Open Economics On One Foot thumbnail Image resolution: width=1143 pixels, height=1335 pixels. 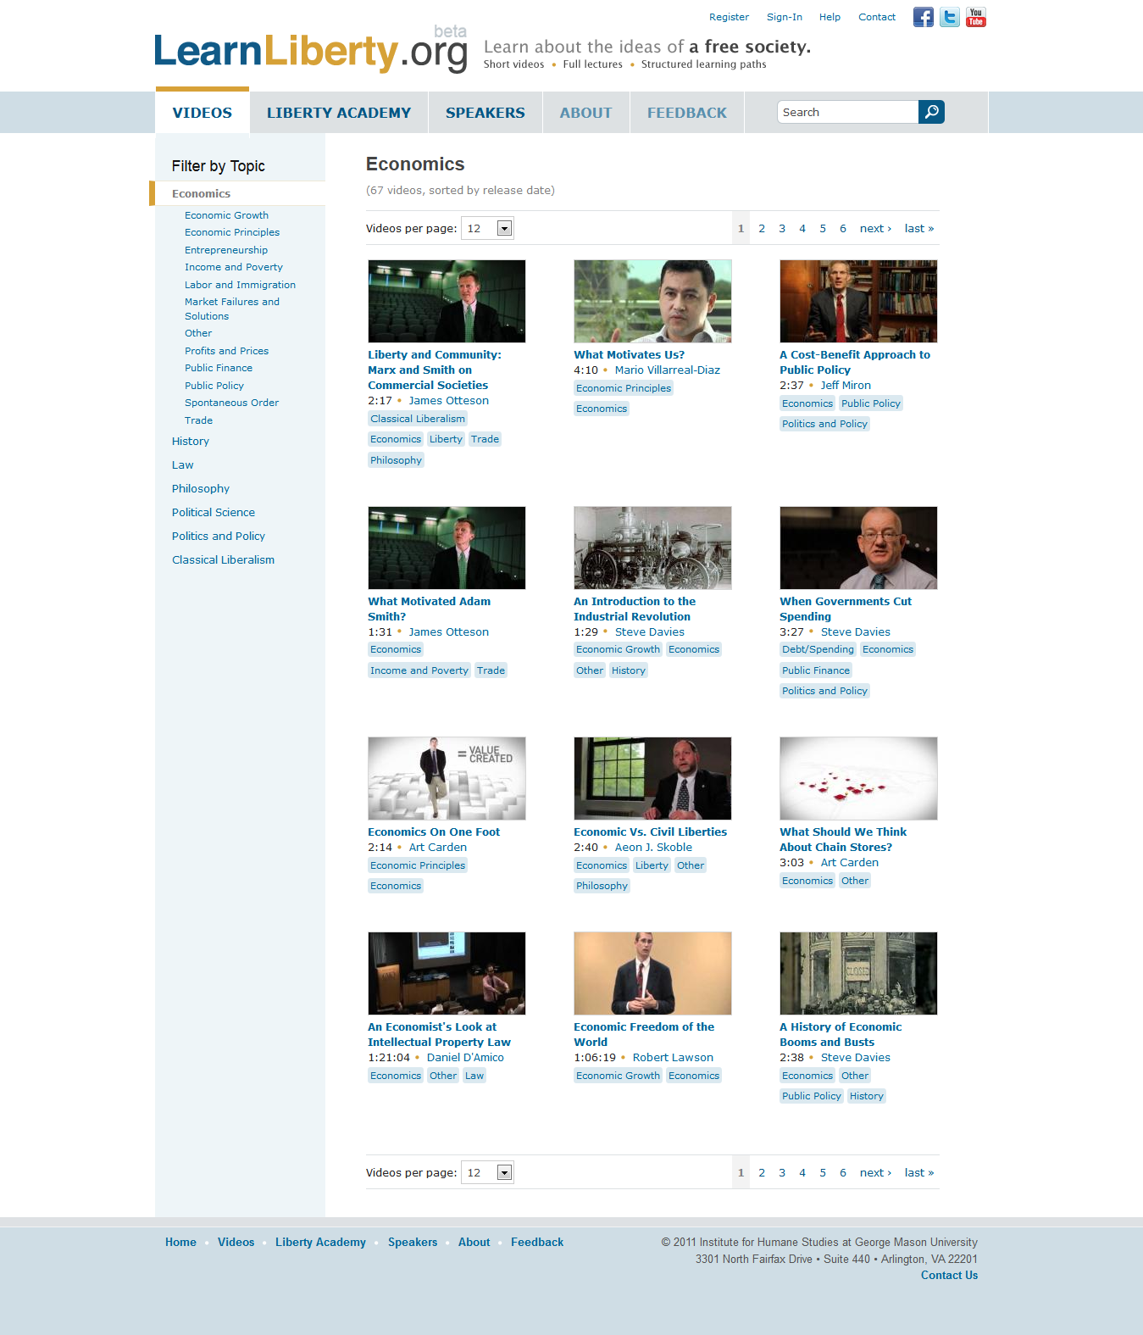pos(447,778)
